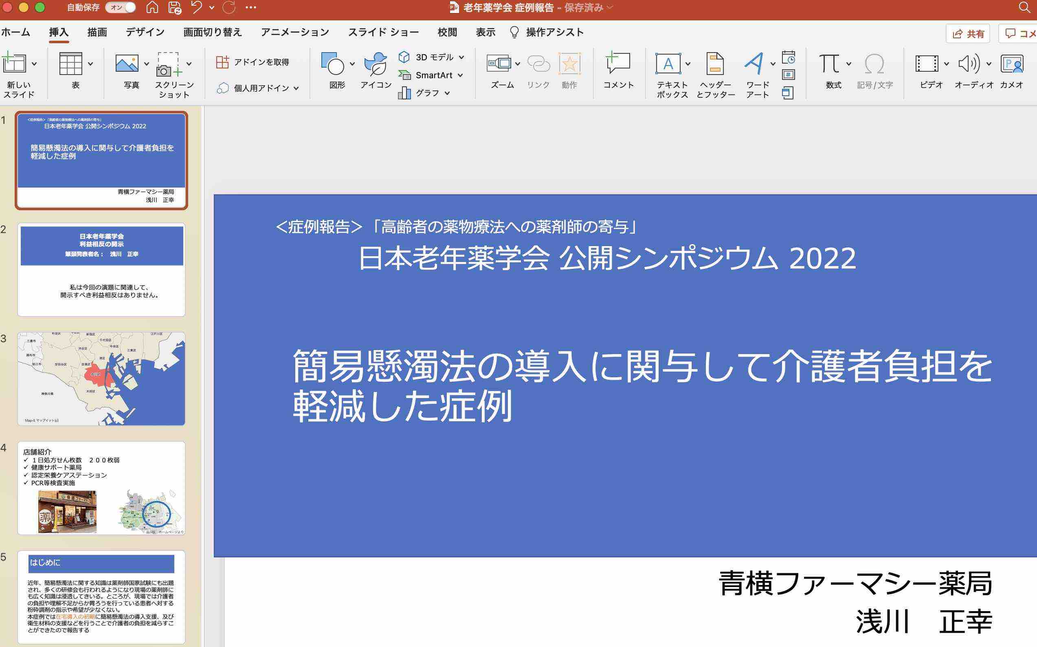The width and height of the screenshot is (1037, 647).
Task: Open the search magnifier icon
Action: 1025,7
